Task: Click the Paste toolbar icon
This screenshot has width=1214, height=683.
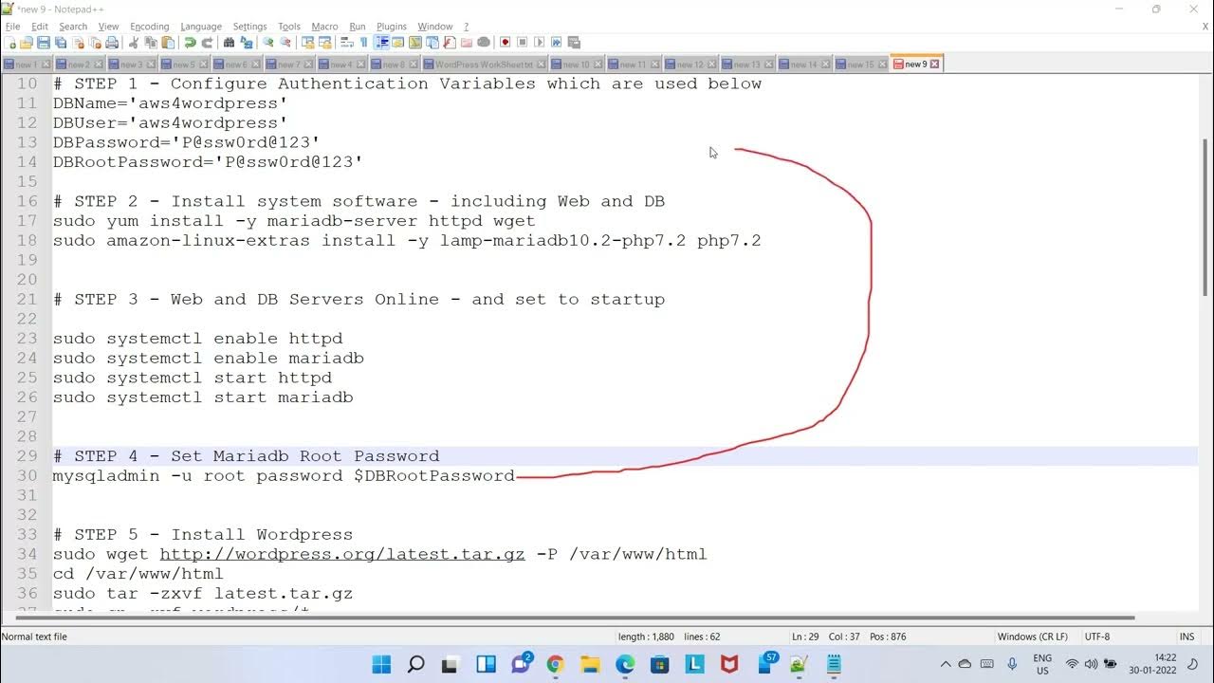Action: click(x=168, y=43)
